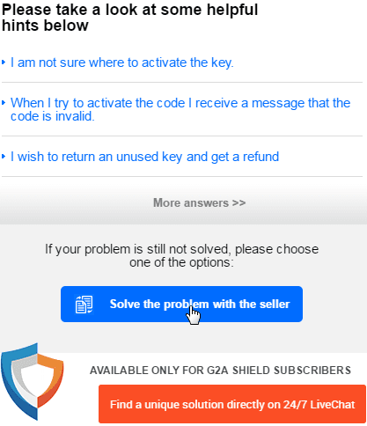
Task: Click 'AVAILABLE ONLY FOR G2A SHIELD SUBSCRIBERS' label
Action: pyautogui.click(x=220, y=371)
